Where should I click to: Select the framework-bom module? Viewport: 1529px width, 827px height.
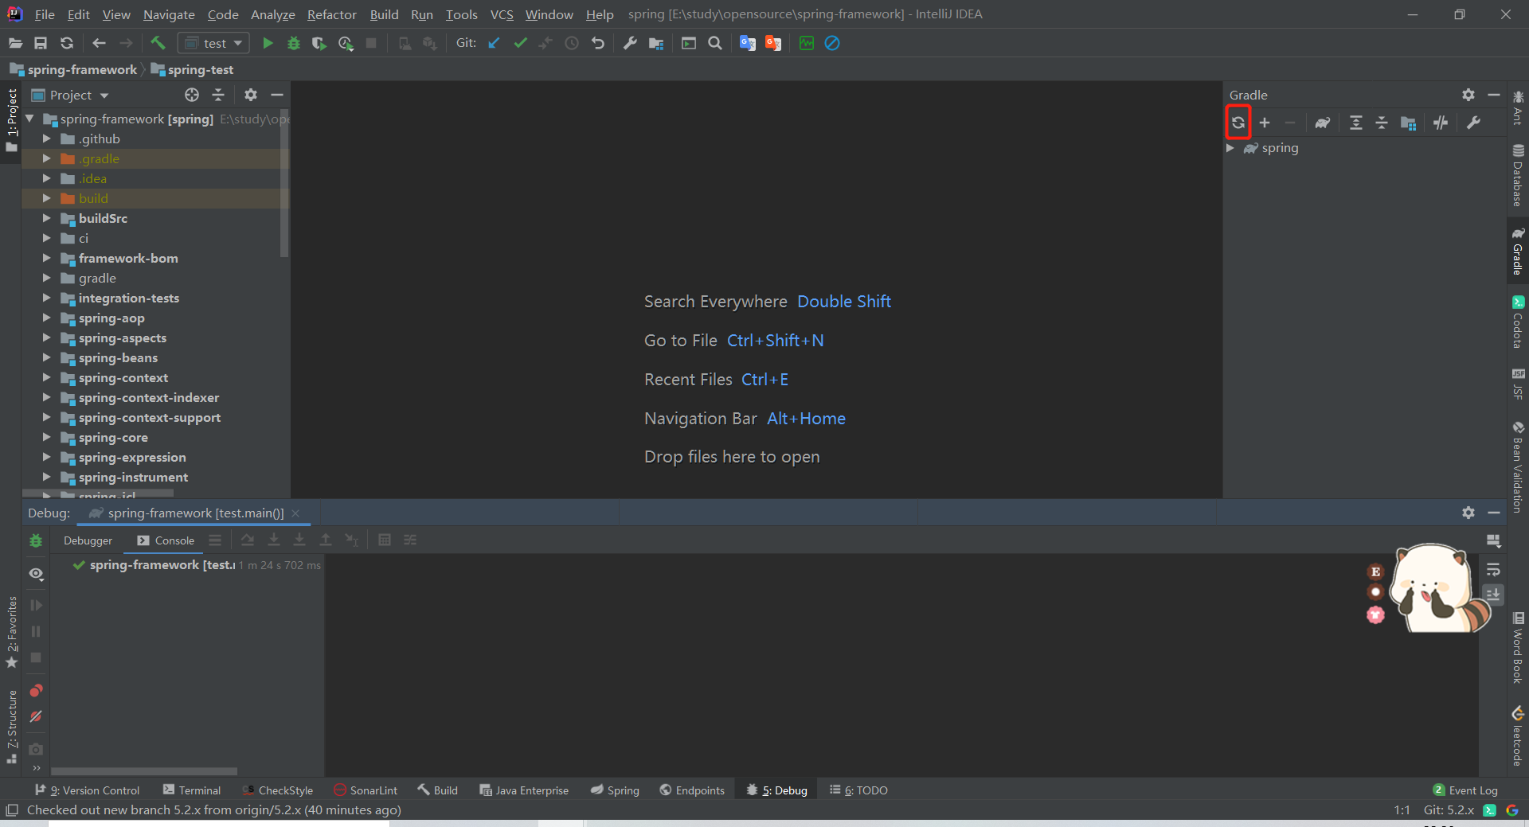(x=128, y=258)
